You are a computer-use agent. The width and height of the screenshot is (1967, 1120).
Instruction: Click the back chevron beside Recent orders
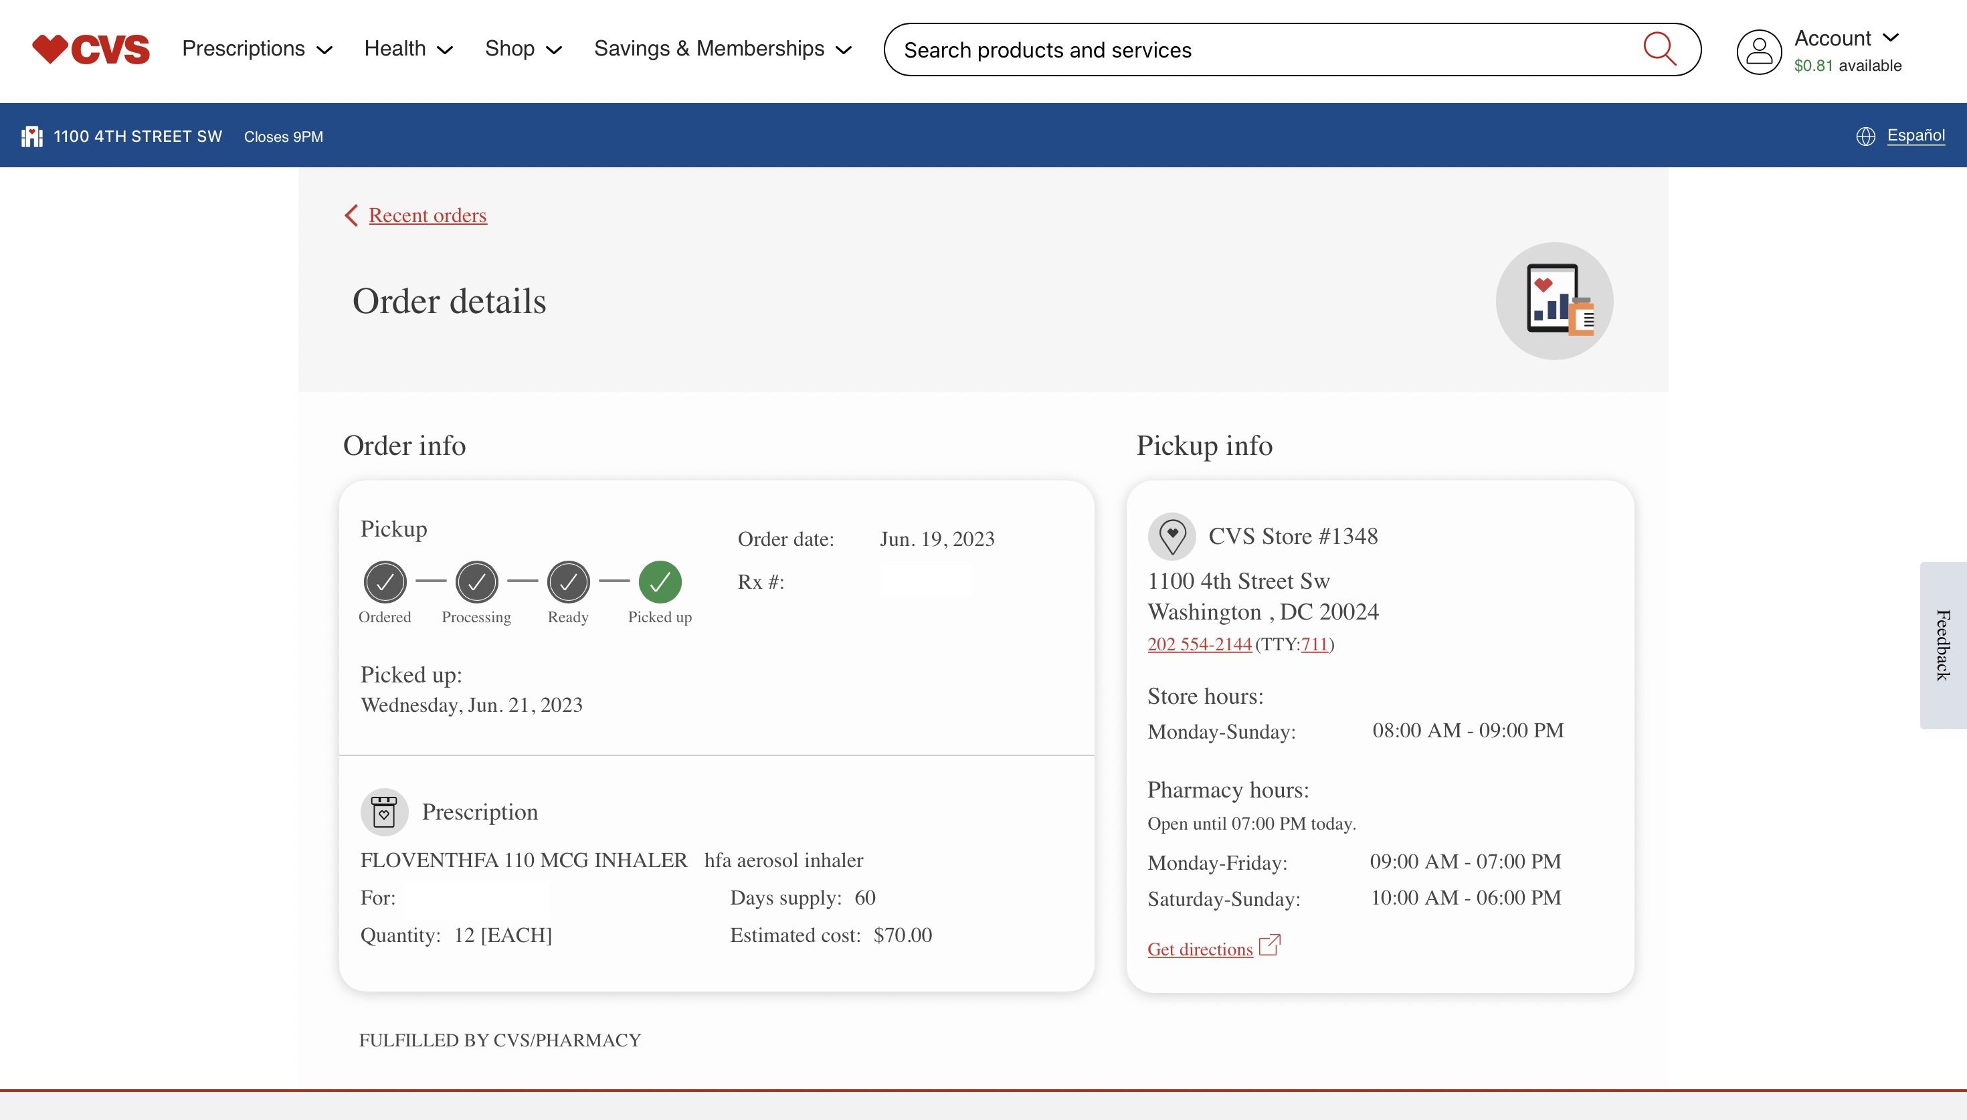(x=351, y=215)
